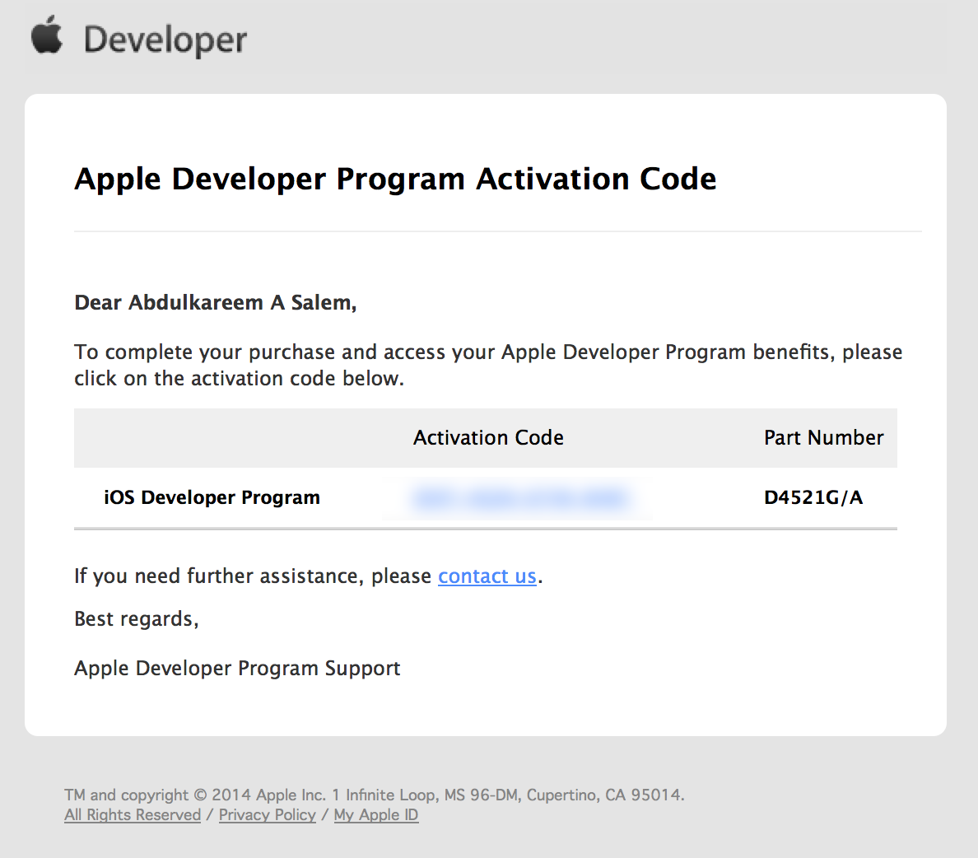Click the Apple Developer Program Support signature
This screenshot has width=978, height=858.
coord(237,669)
